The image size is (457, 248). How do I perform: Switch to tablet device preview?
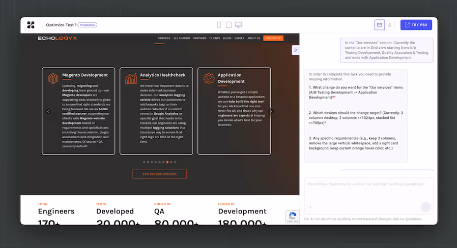click(228, 25)
